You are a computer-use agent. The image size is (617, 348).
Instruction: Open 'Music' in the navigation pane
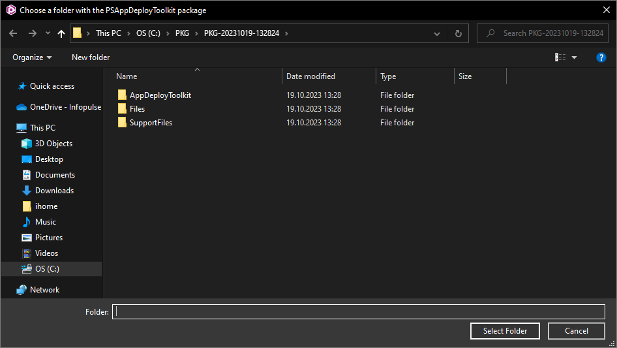point(45,222)
